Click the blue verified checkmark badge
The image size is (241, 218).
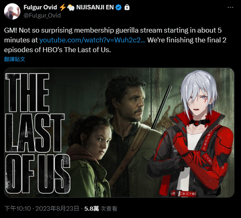(118, 7)
